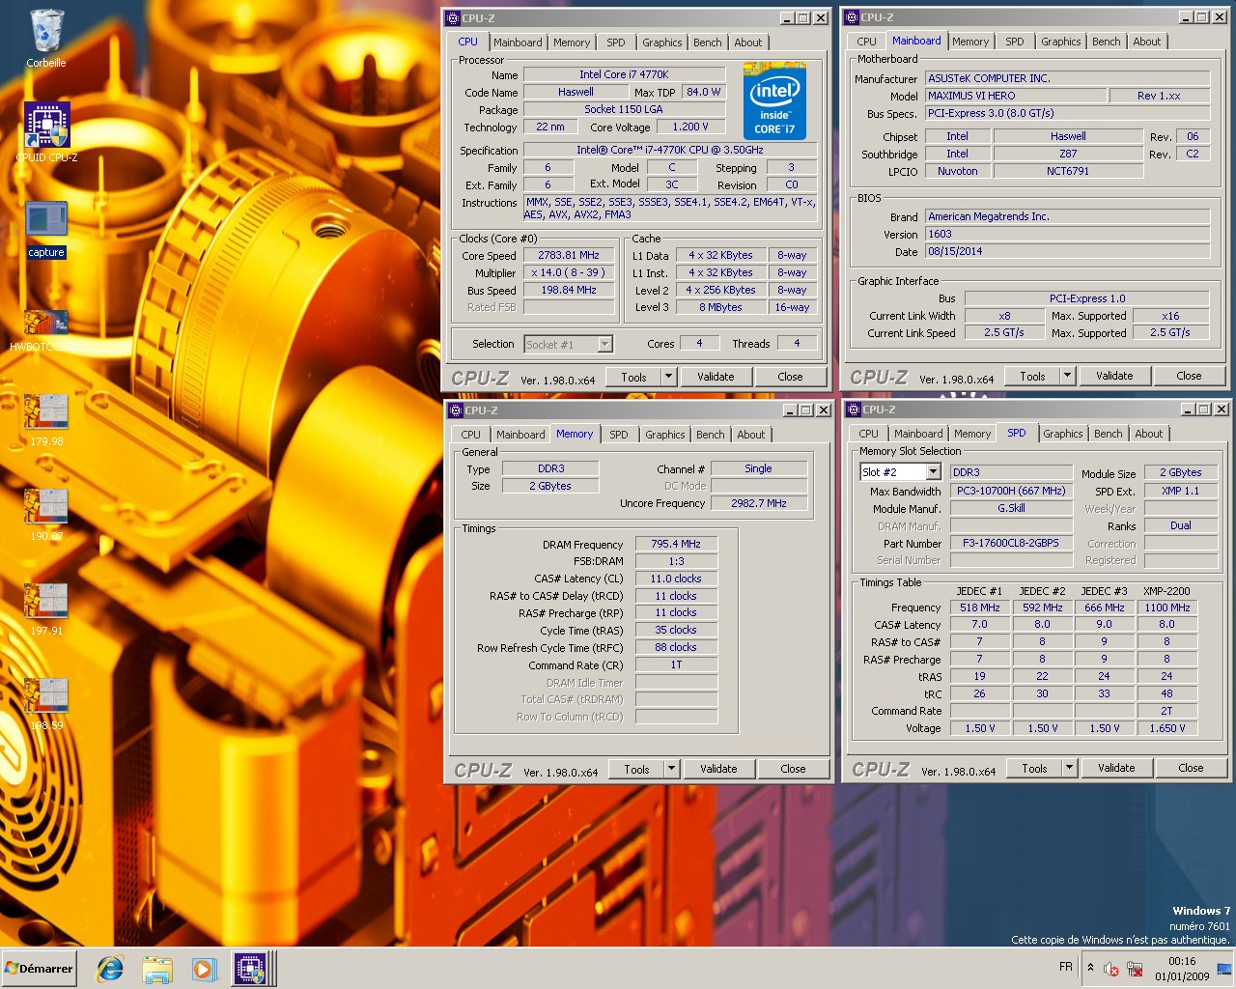The width and height of the screenshot is (1236, 989).
Task: Click the volume muted tray icon
Action: pyautogui.click(x=1111, y=969)
